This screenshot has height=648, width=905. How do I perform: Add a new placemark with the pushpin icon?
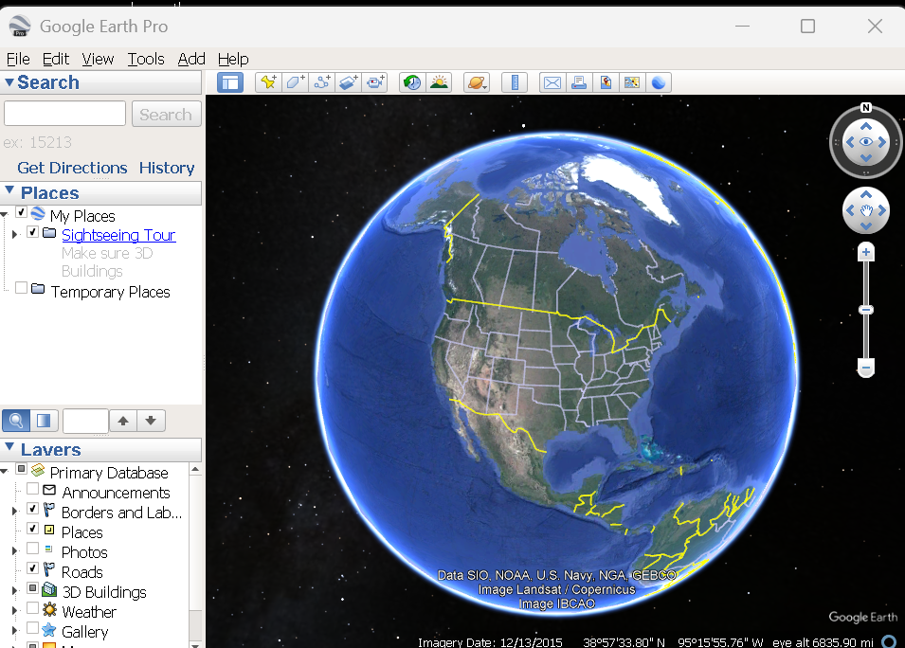[268, 82]
